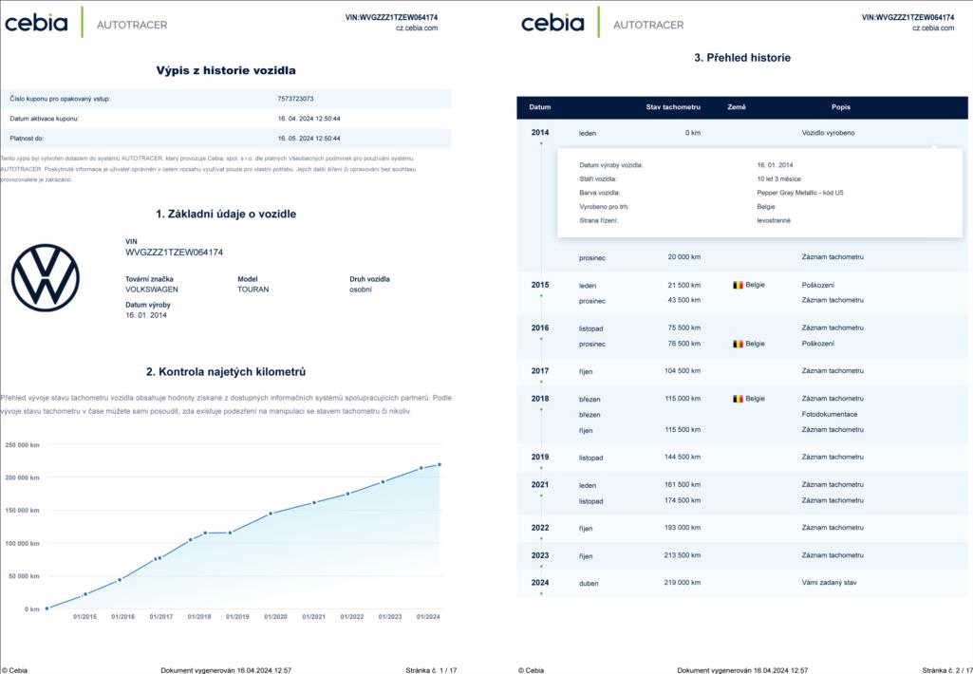Click the Stav tachometru column header
973x674 pixels.
point(672,107)
